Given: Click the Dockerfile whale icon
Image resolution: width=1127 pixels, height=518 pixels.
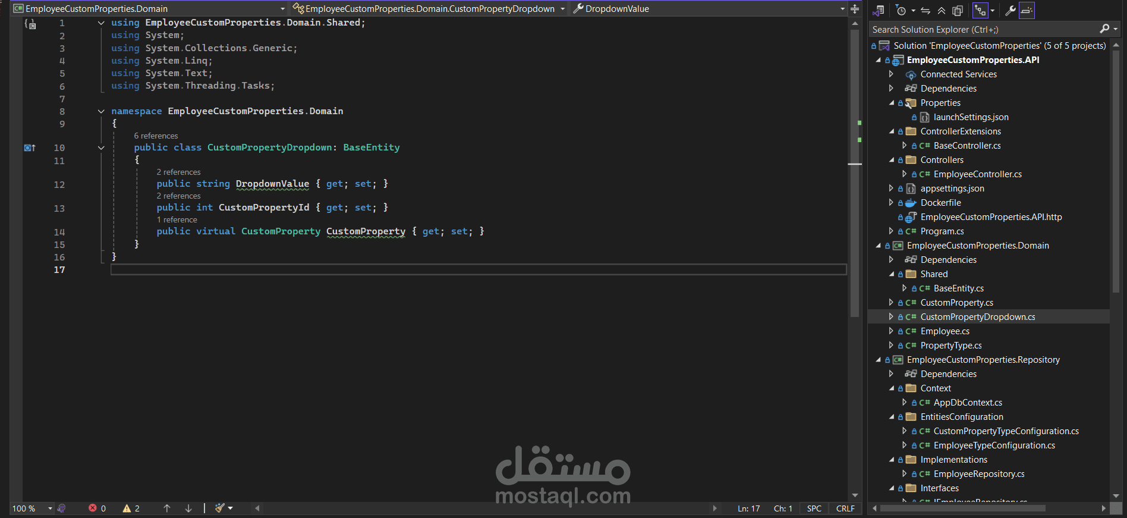Looking at the screenshot, I should point(911,203).
